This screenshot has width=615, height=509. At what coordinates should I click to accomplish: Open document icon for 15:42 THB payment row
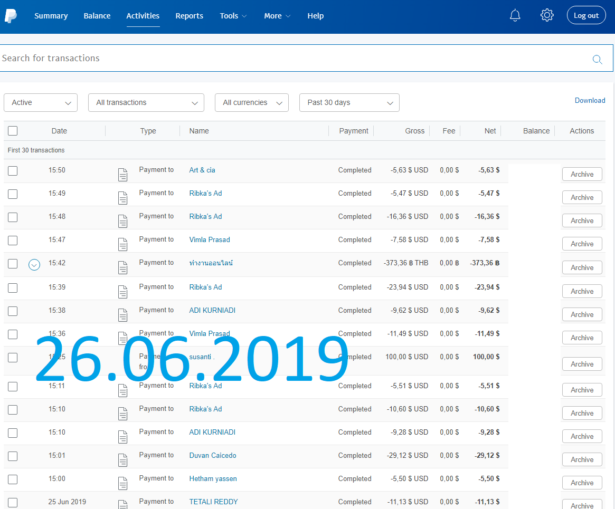click(x=123, y=267)
